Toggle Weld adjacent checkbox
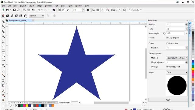 coord(167,67)
